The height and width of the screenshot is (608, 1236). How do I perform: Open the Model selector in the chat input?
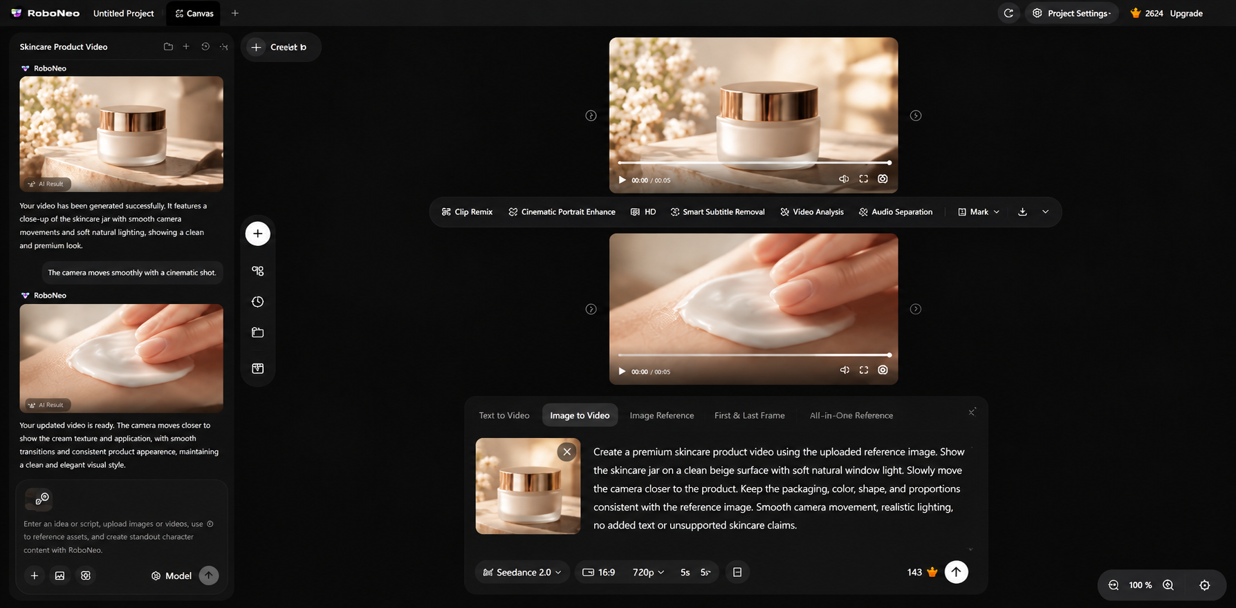[x=172, y=576]
